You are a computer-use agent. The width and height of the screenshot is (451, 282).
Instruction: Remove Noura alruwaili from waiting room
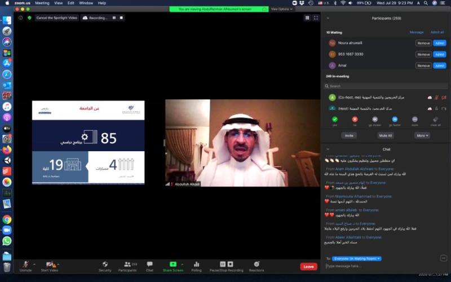(424, 43)
